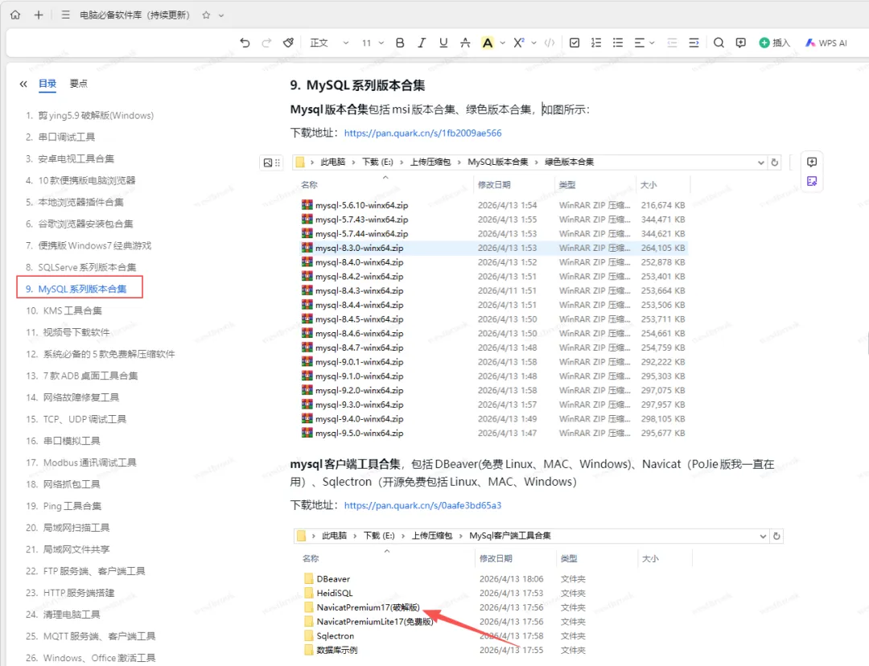869x666 pixels.
Task: Go to the home page icon
Action: 15,15
